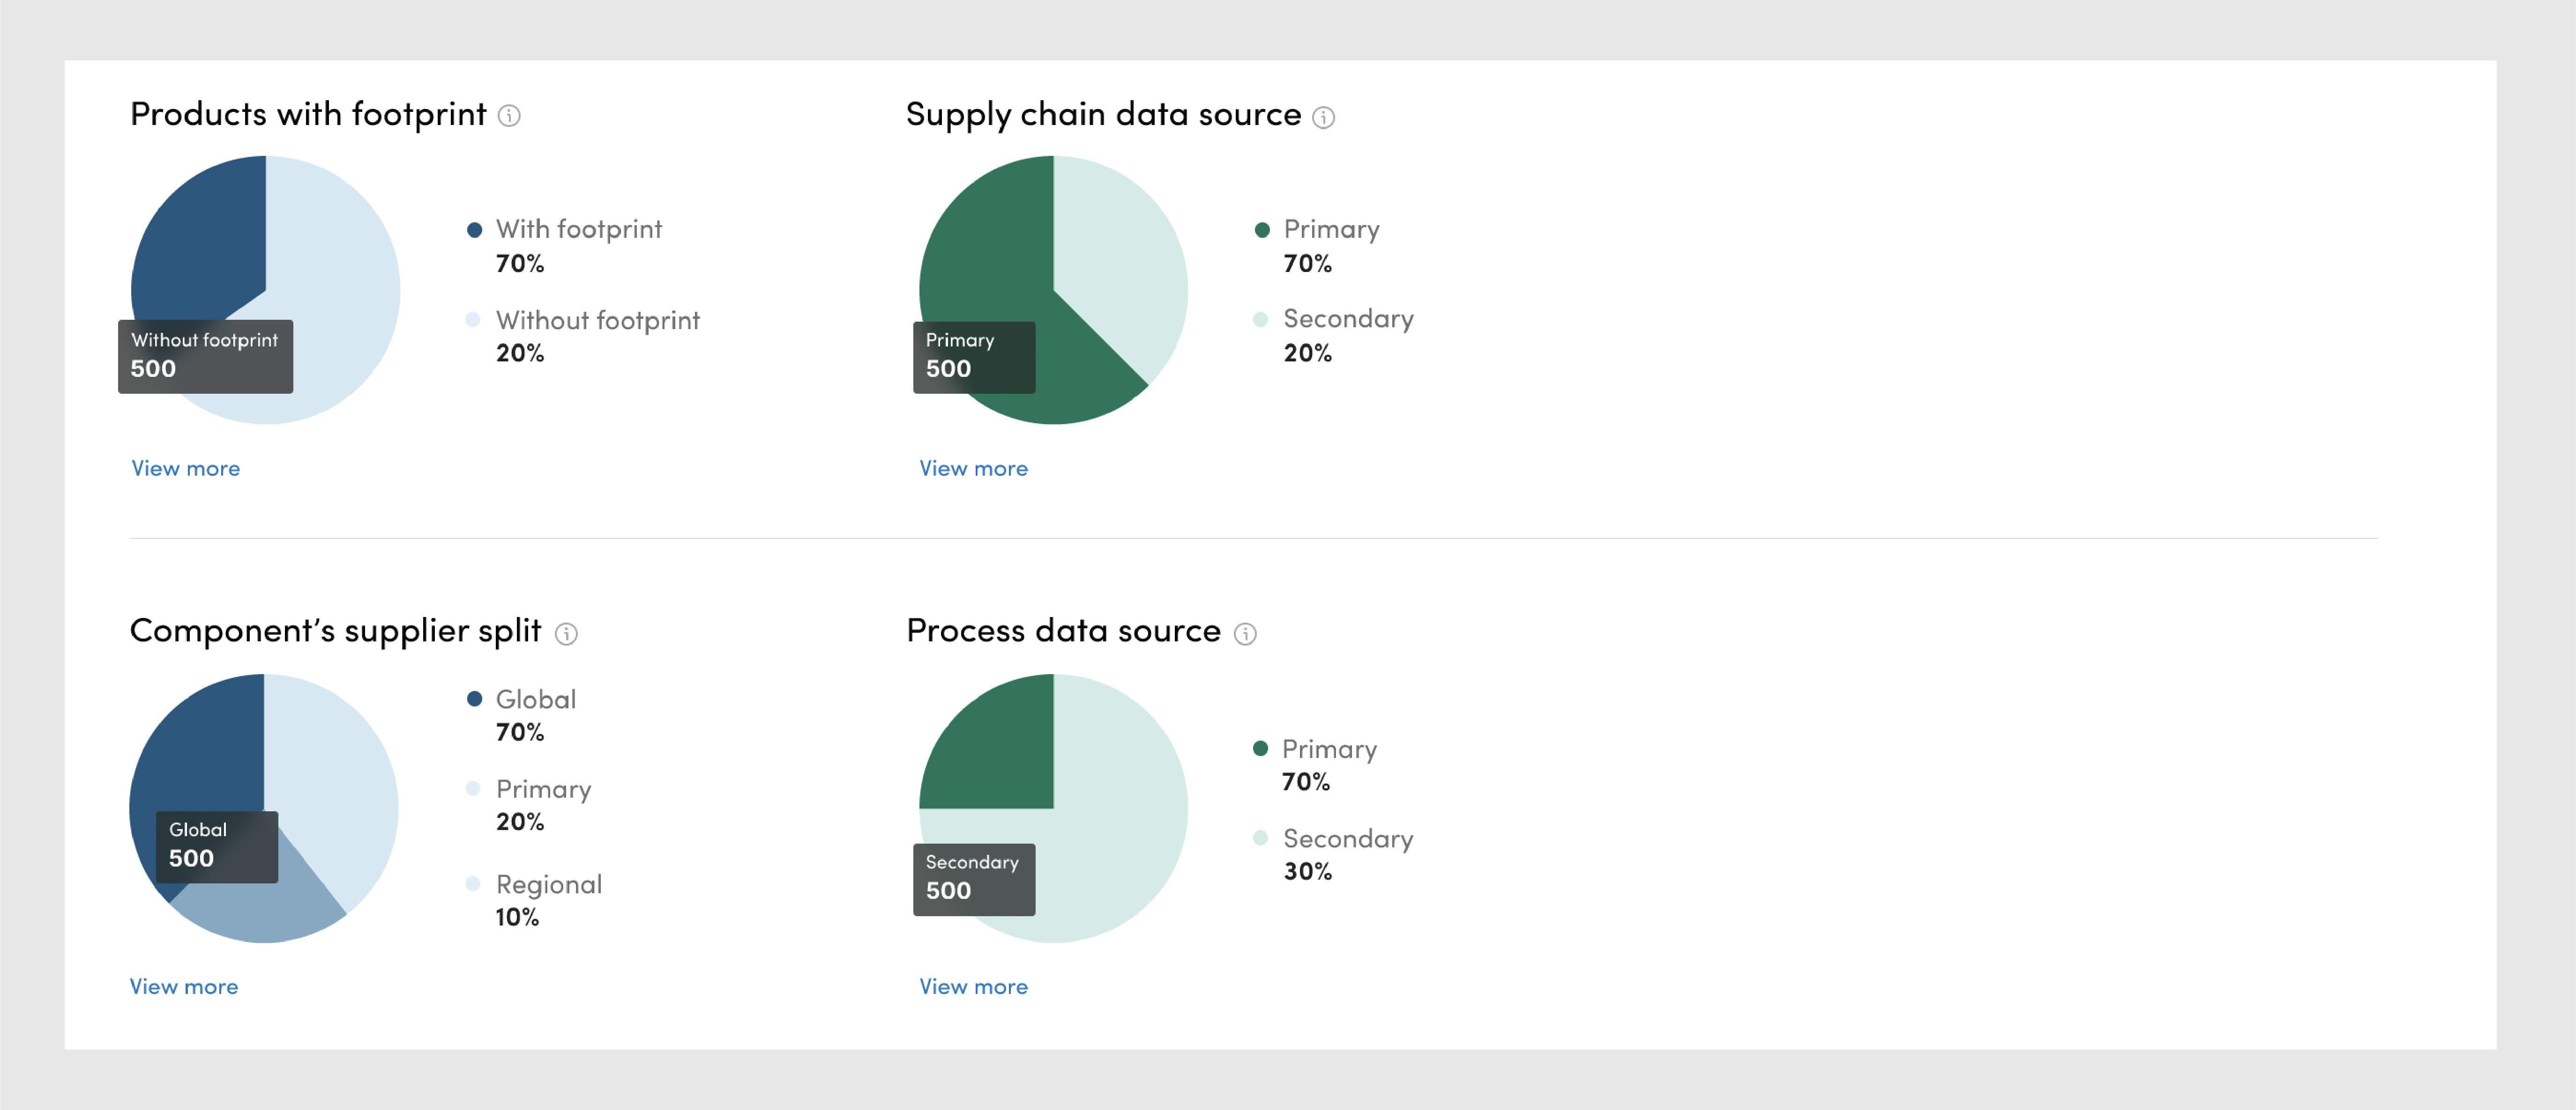Open View more under Component's supplier split
The height and width of the screenshot is (1110, 2576).
coord(184,986)
